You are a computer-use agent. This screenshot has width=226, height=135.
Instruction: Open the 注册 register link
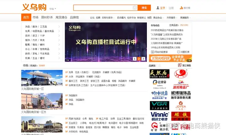[x=171, y=8]
